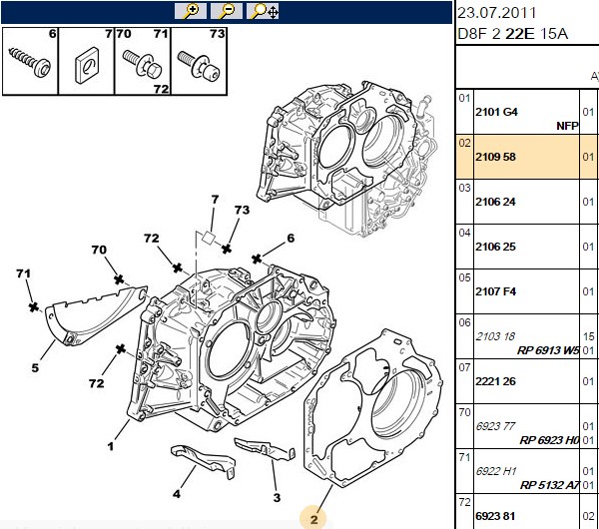The height and width of the screenshot is (529, 599).
Task: Click replacement part RP 6913 W5
Action: [548, 350]
